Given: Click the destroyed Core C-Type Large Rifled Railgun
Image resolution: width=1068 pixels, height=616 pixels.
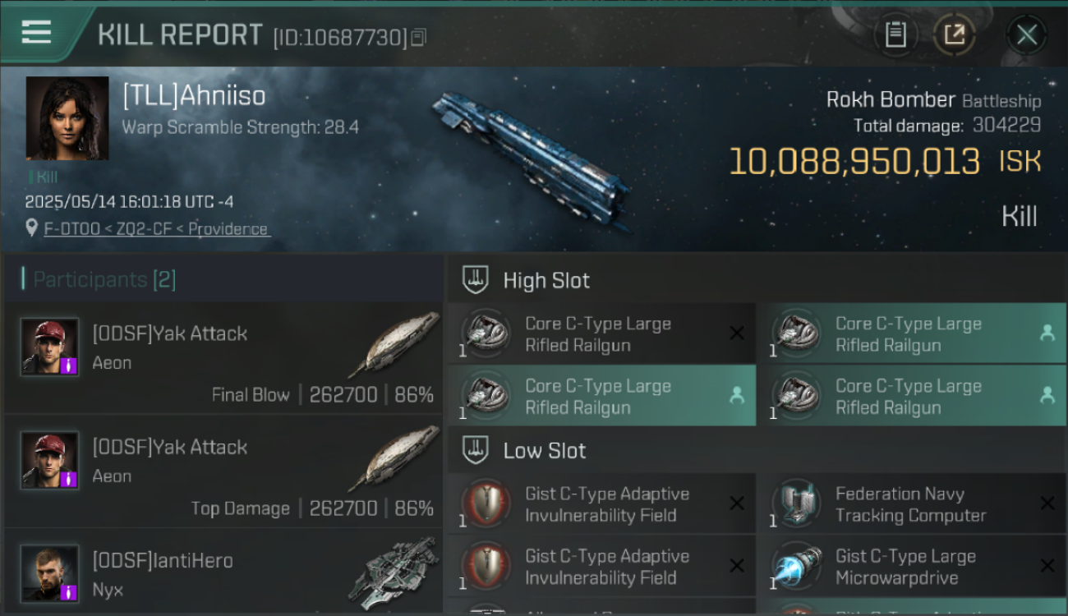Looking at the screenshot, I should 601,333.
